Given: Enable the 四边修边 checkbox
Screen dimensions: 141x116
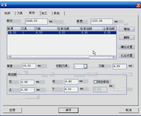Looking at the screenshot, I should (x=95, y=82).
